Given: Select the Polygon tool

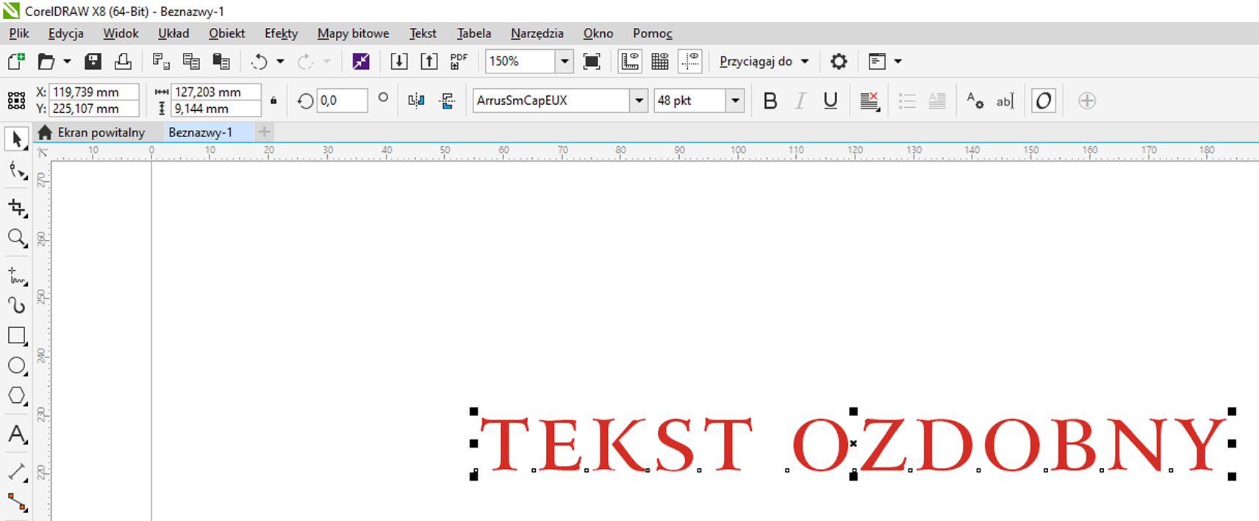Looking at the screenshot, I should (x=17, y=396).
